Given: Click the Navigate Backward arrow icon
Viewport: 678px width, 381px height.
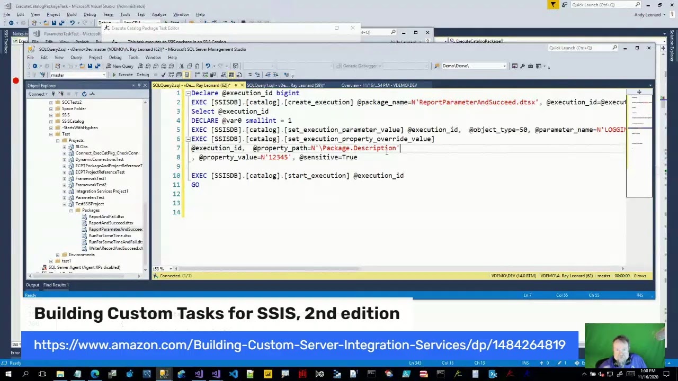Looking at the screenshot, I should [x=35, y=66].
